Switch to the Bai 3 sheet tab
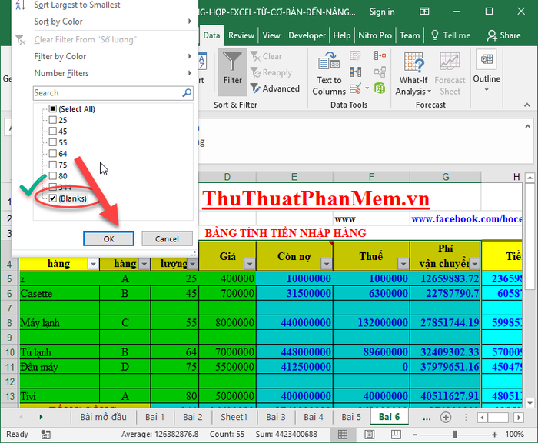 click(x=276, y=417)
